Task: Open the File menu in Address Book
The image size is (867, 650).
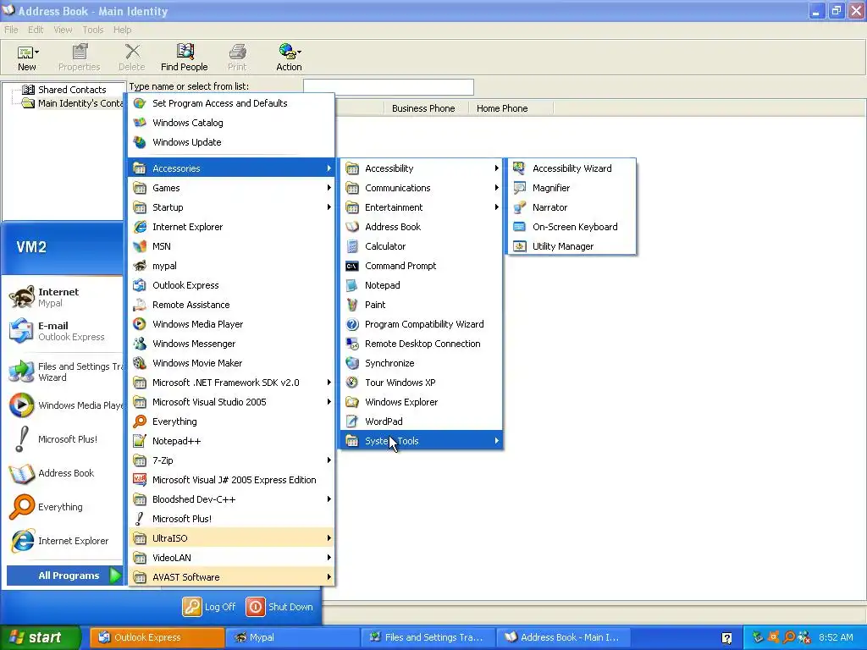Action: [11, 30]
